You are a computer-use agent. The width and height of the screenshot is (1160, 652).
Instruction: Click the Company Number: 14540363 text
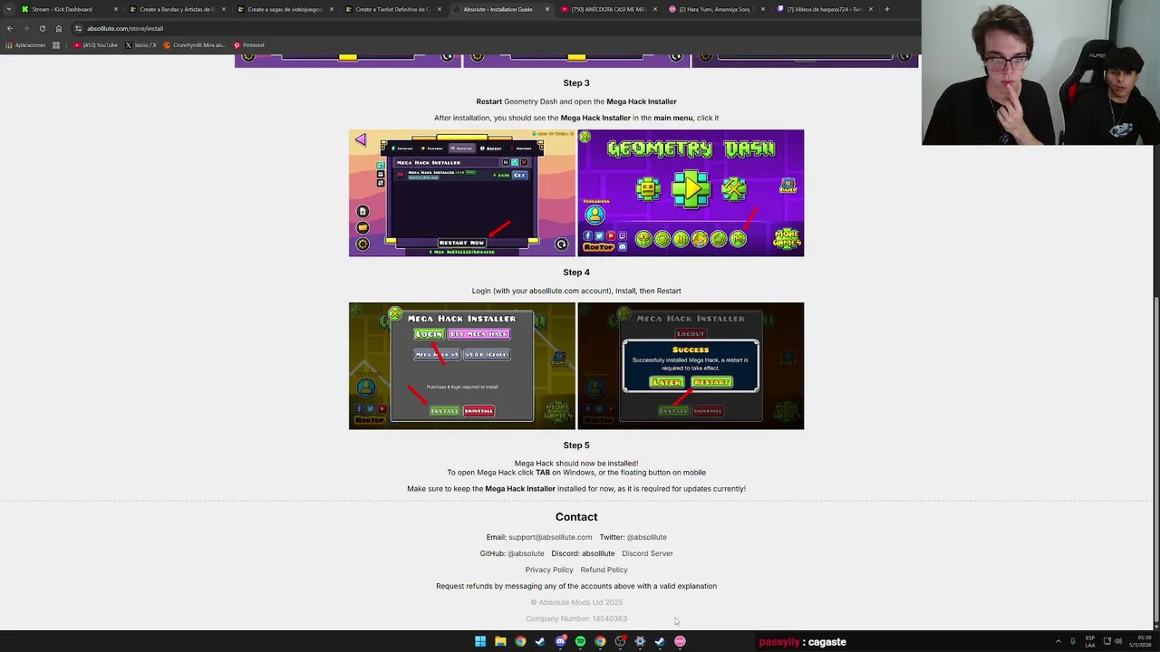point(576,618)
